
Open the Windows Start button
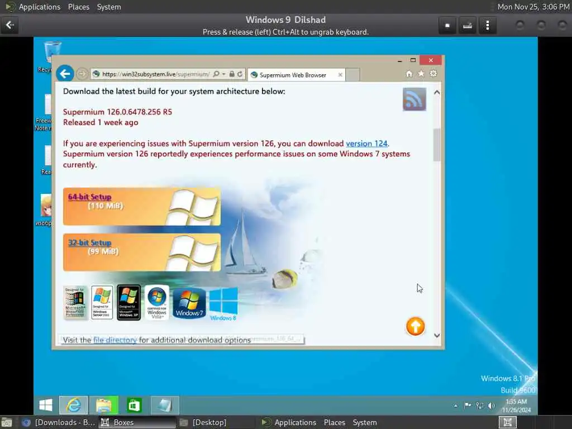[46, 405]
